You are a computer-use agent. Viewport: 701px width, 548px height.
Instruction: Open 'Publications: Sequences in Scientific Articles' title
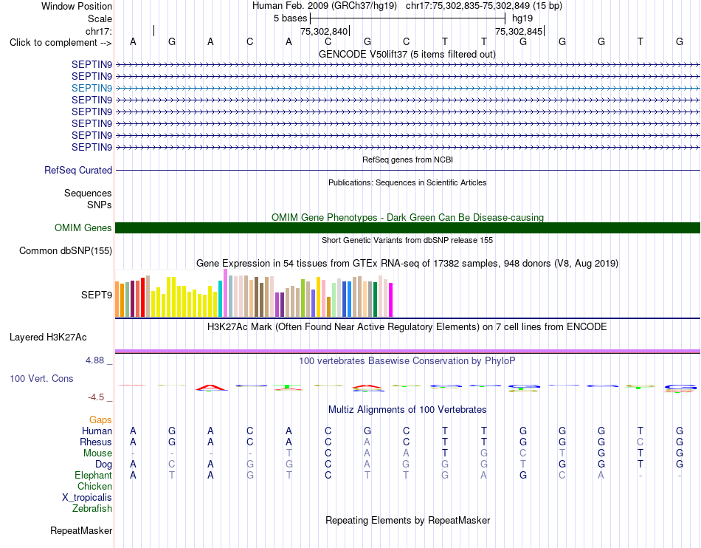point(407,182)
